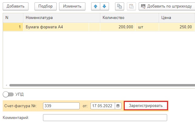Copy rows using the copy icon
The width and height of the screenshot is (195, 125).
120,6
